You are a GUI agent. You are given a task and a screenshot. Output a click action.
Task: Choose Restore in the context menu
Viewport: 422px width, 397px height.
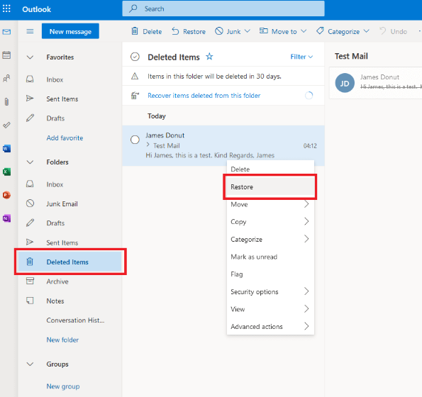click(x=270, y=186)
